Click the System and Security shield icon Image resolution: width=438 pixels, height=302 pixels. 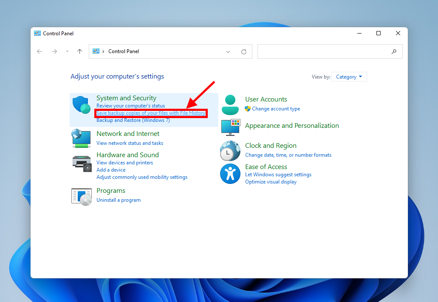point(81,105)
